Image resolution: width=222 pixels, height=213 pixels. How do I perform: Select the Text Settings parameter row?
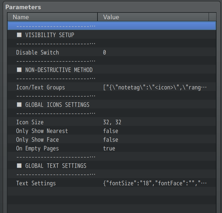tap(36, 183)
